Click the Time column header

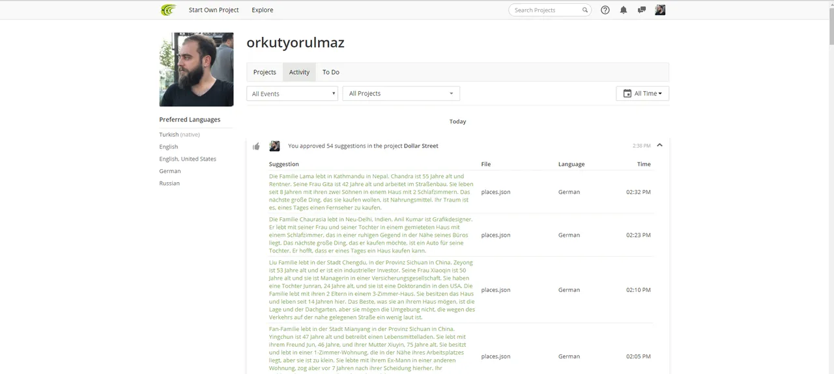pyautogui.click(x=644, y=164)
